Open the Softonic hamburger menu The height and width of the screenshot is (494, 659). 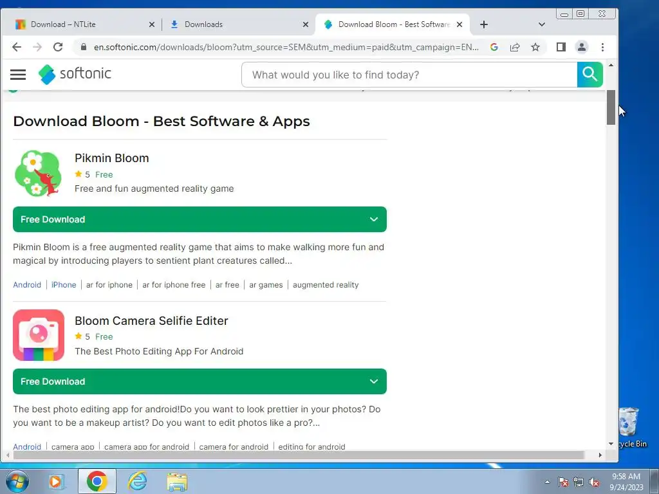click(x=18, y=75)
